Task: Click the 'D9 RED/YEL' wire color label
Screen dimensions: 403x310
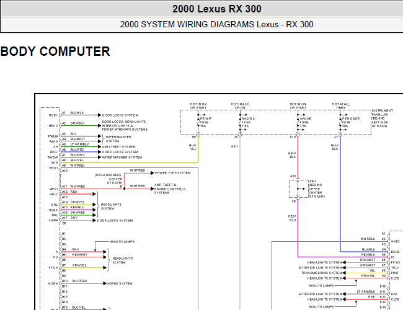Action: tap(374, 276)
